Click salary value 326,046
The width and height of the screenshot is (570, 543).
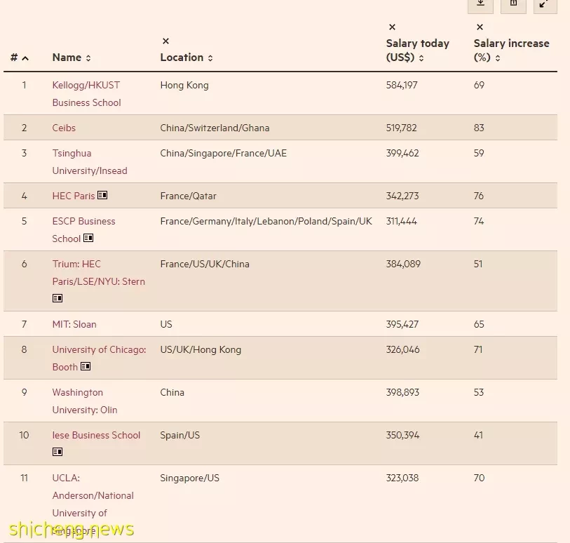click(402, 349)
